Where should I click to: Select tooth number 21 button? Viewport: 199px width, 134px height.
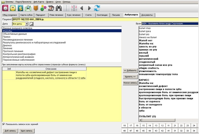pos(175,125)
